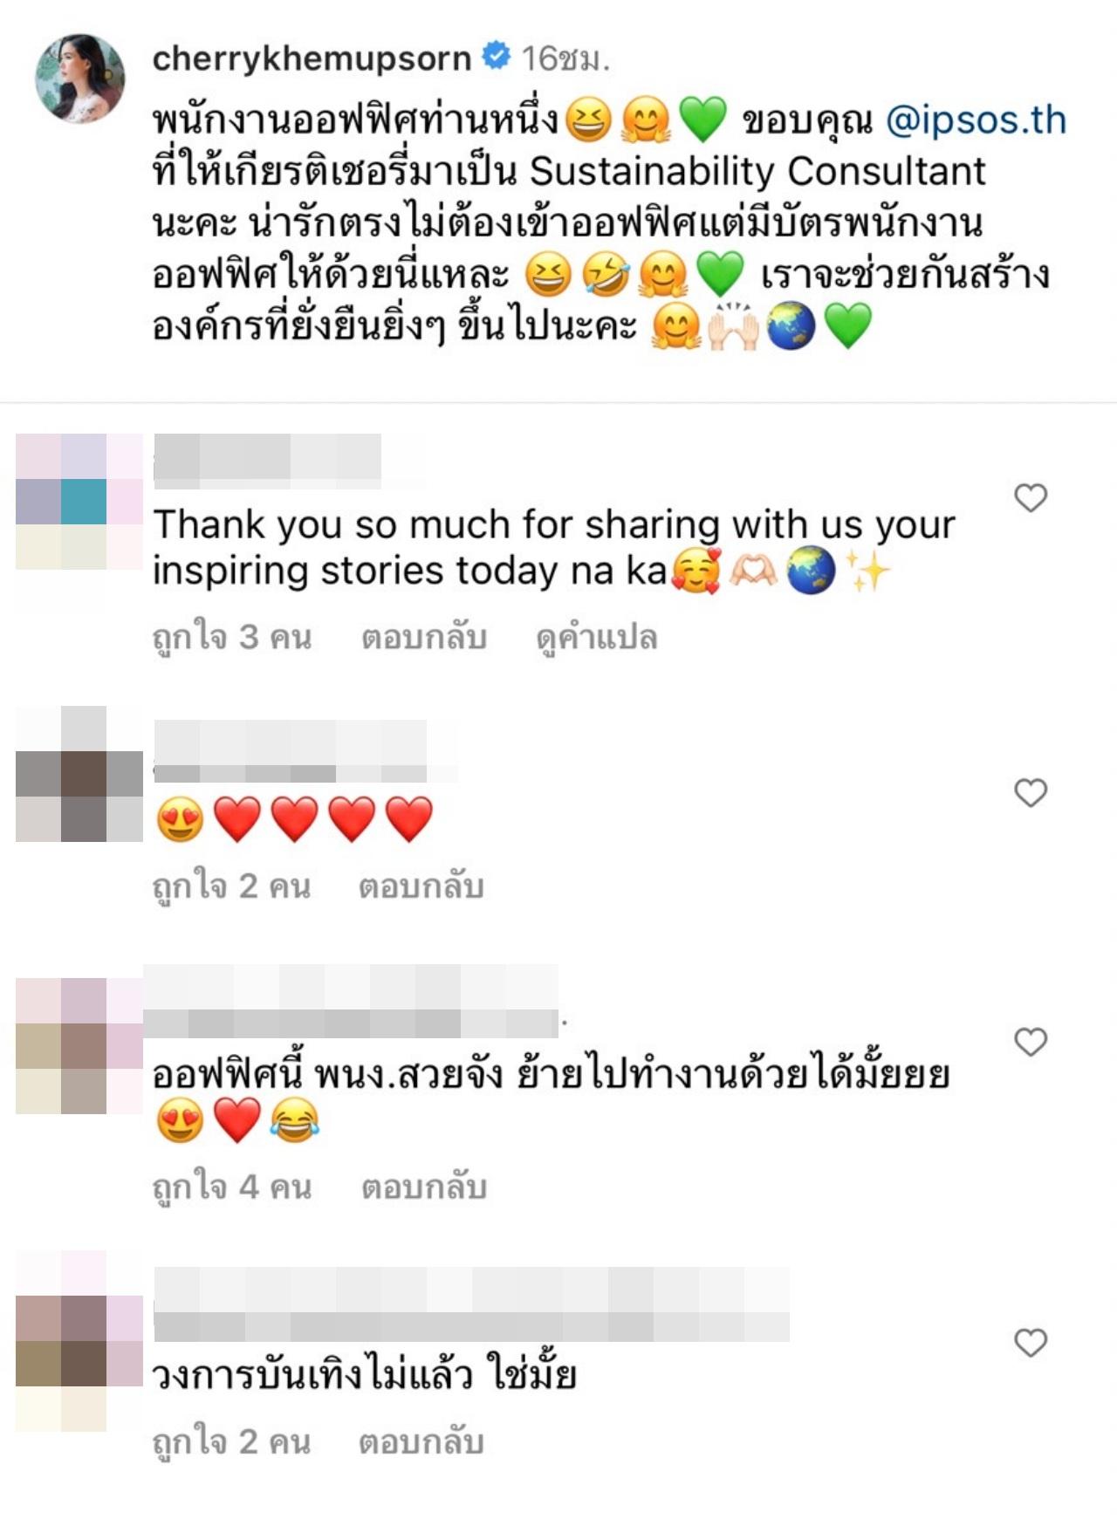Reply to the red hearts emoji comment
The height and width of the screenshot is (1519, 1117).
point(421,886)
